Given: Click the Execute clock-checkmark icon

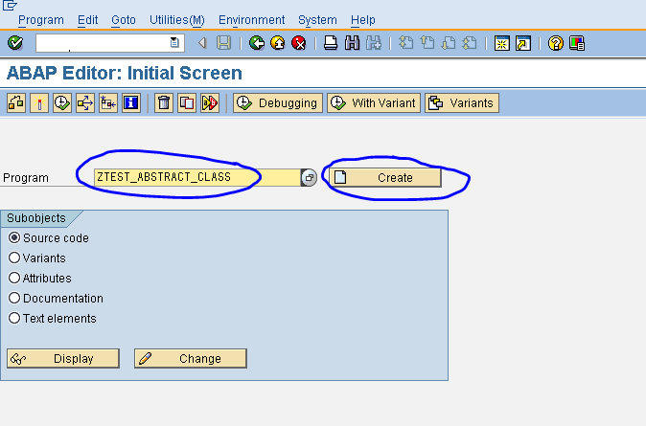Looking at the screenshot, I should pyautogui.click(x=62, y=102).
